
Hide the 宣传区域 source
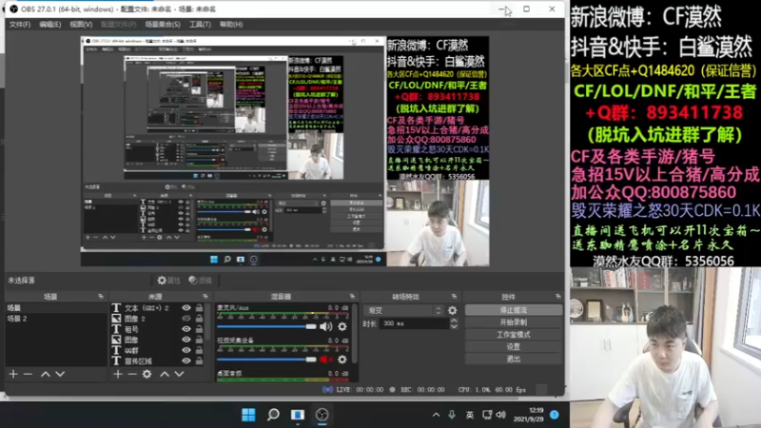coord(186,361)
